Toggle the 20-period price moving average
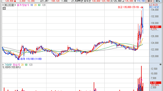 point(35,5)
